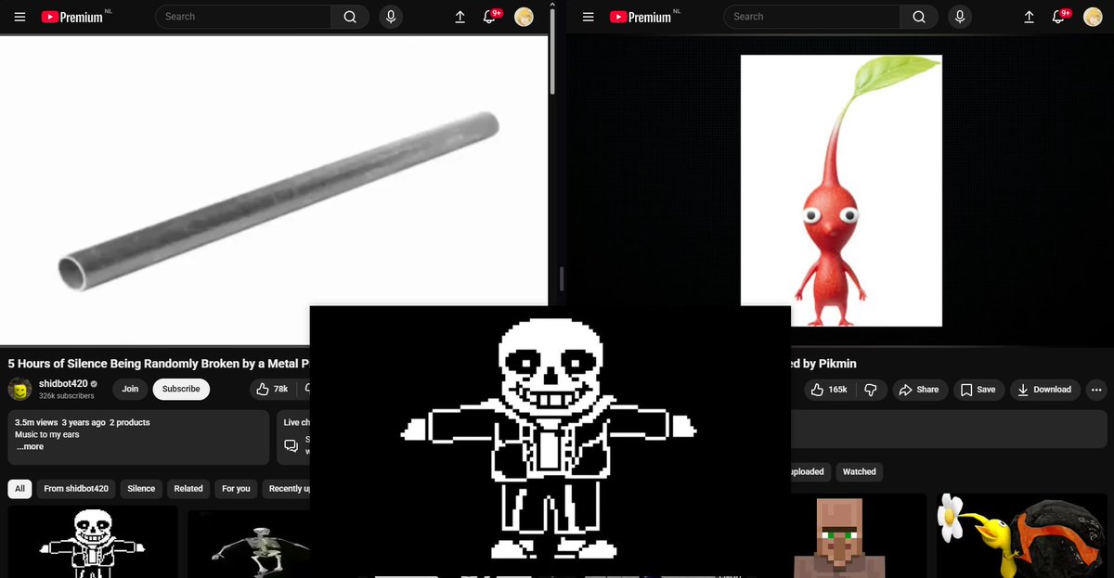Click search magnifier button in right window
Viewport: 1114px width, 578px height.
(918, 17)
